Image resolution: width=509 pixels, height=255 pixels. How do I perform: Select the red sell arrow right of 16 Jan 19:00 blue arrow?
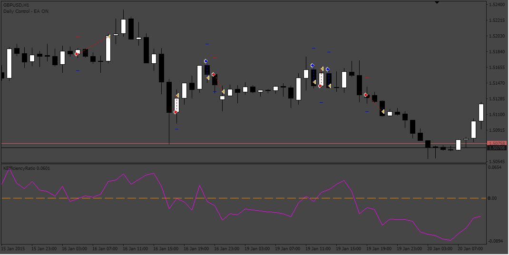[213, 74]
